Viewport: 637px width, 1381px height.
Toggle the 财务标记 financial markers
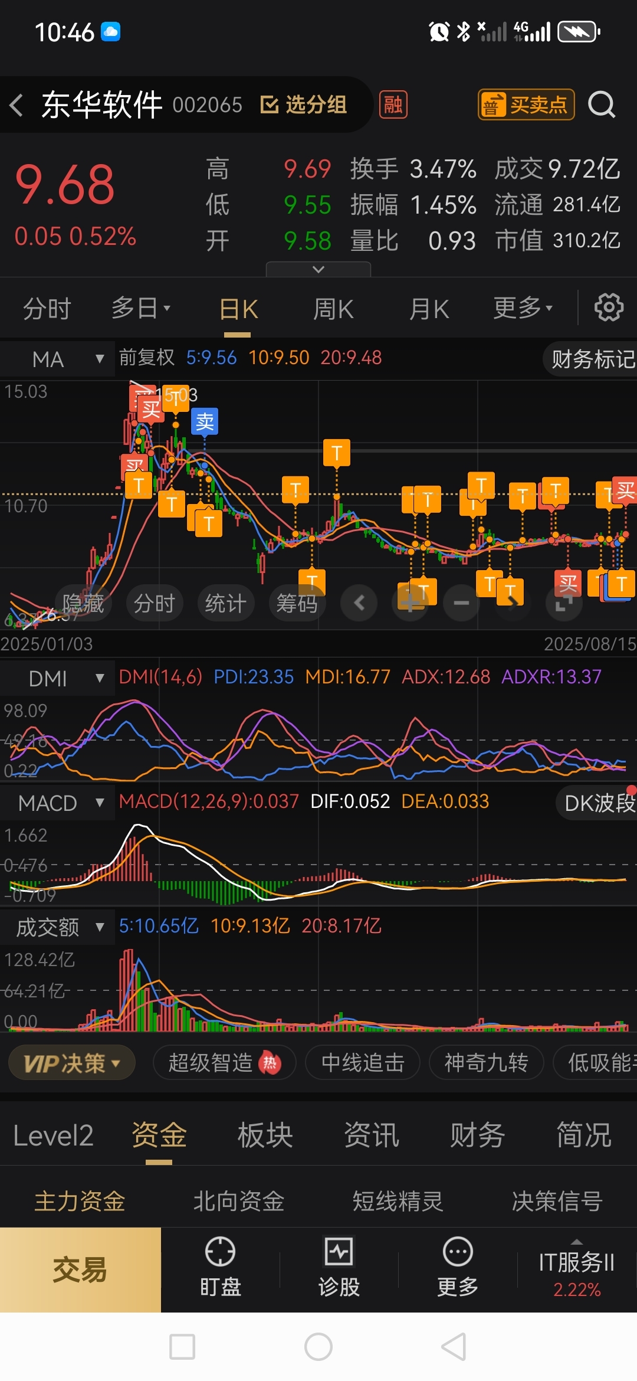click(x=591, y=359)
